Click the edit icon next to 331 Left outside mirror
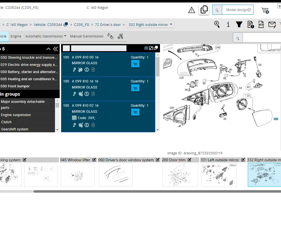 [x=243, y=160]
